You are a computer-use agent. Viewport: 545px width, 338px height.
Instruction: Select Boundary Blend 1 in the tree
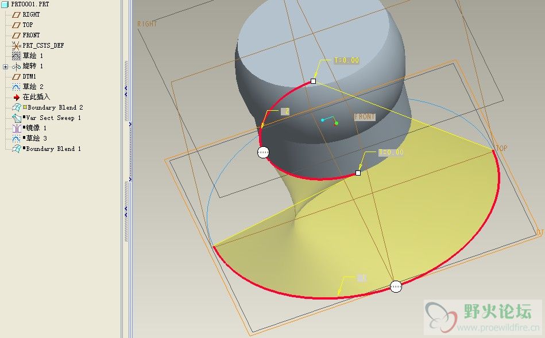pos(52,149)
